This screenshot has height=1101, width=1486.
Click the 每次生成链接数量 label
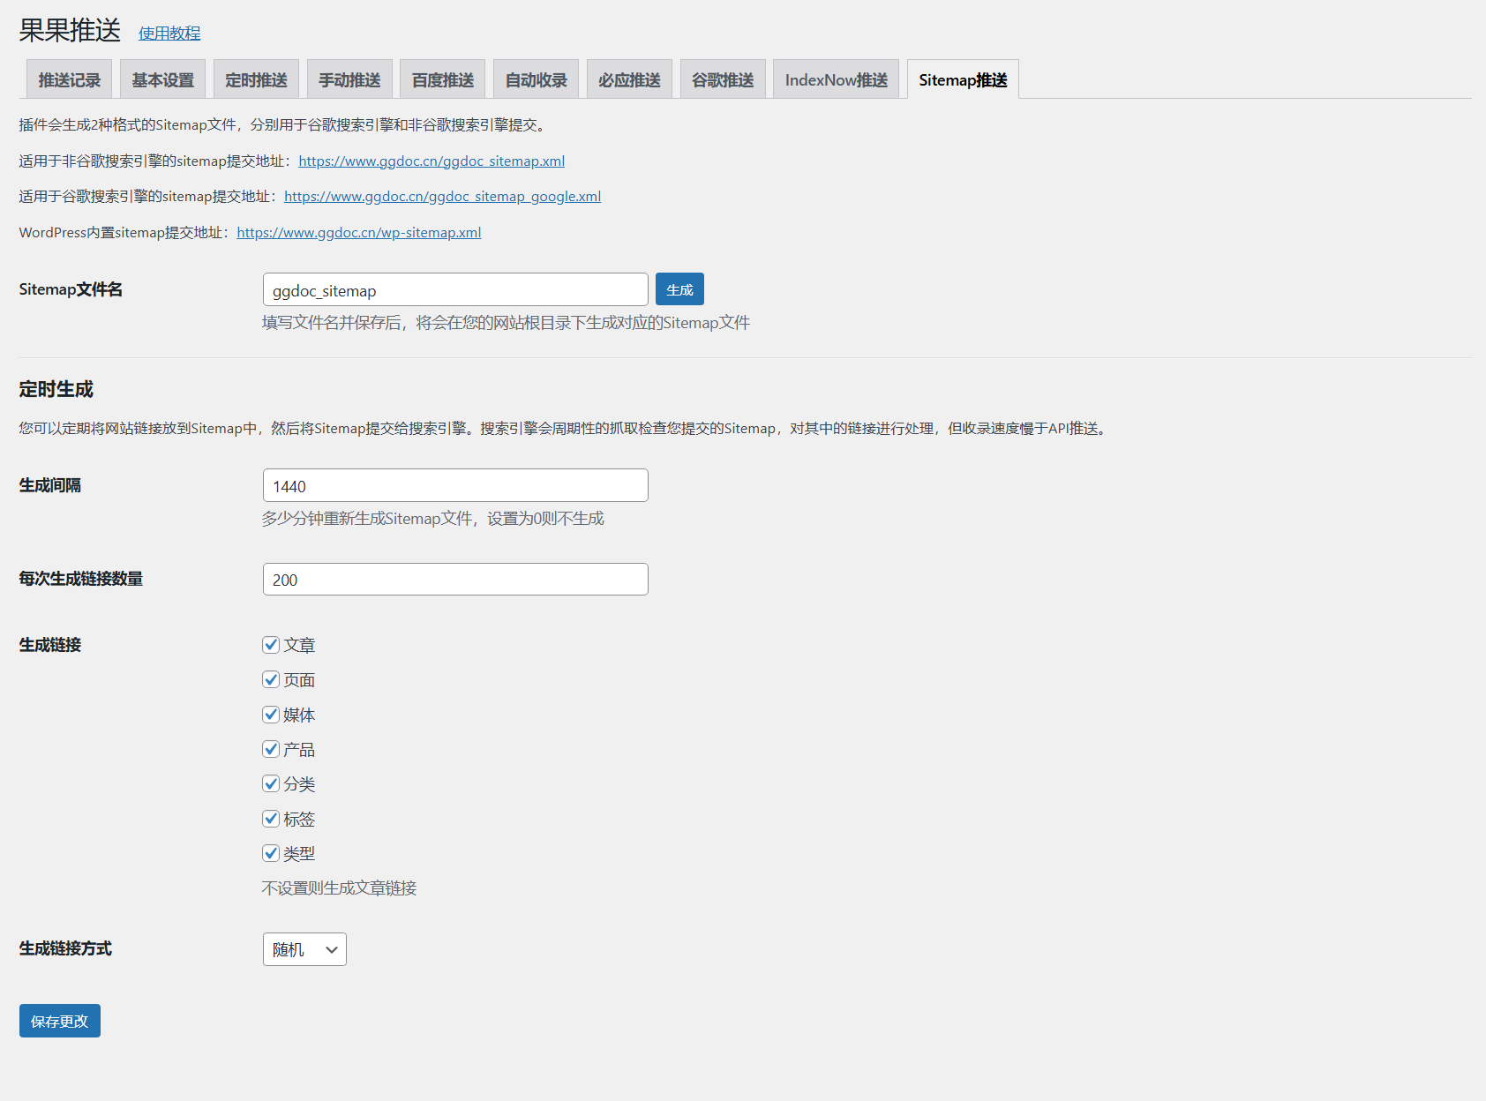click(x=81, y=579)
